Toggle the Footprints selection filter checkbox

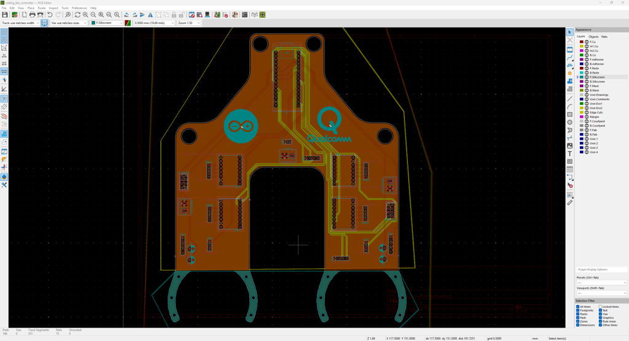pyautogui.click(x=577, y=310)
